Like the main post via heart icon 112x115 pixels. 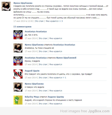pos(60,21)
